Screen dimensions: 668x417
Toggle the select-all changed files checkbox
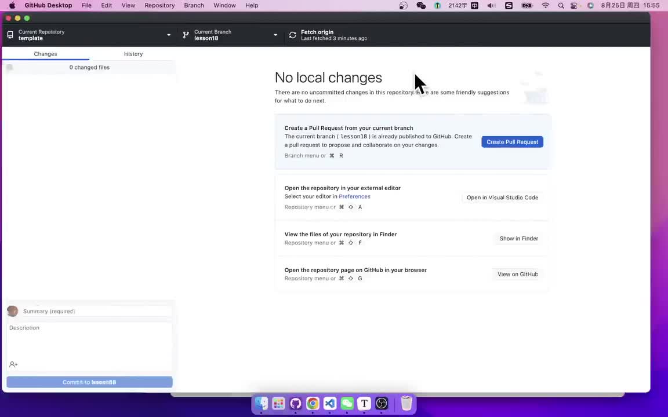click(10, 67)
